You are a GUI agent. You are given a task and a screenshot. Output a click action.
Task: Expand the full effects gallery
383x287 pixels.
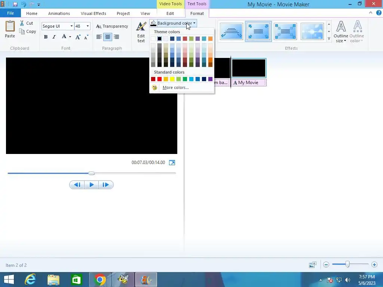pos(329,39)
